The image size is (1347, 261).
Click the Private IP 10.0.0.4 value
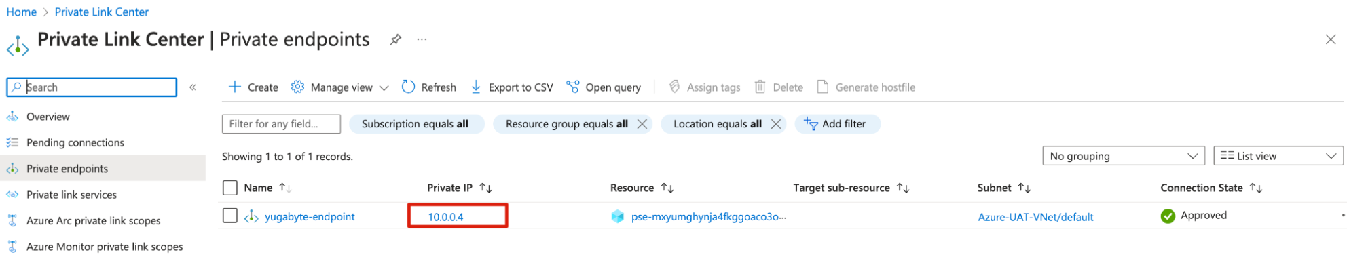pyautogui.click(x=445, y=217)
